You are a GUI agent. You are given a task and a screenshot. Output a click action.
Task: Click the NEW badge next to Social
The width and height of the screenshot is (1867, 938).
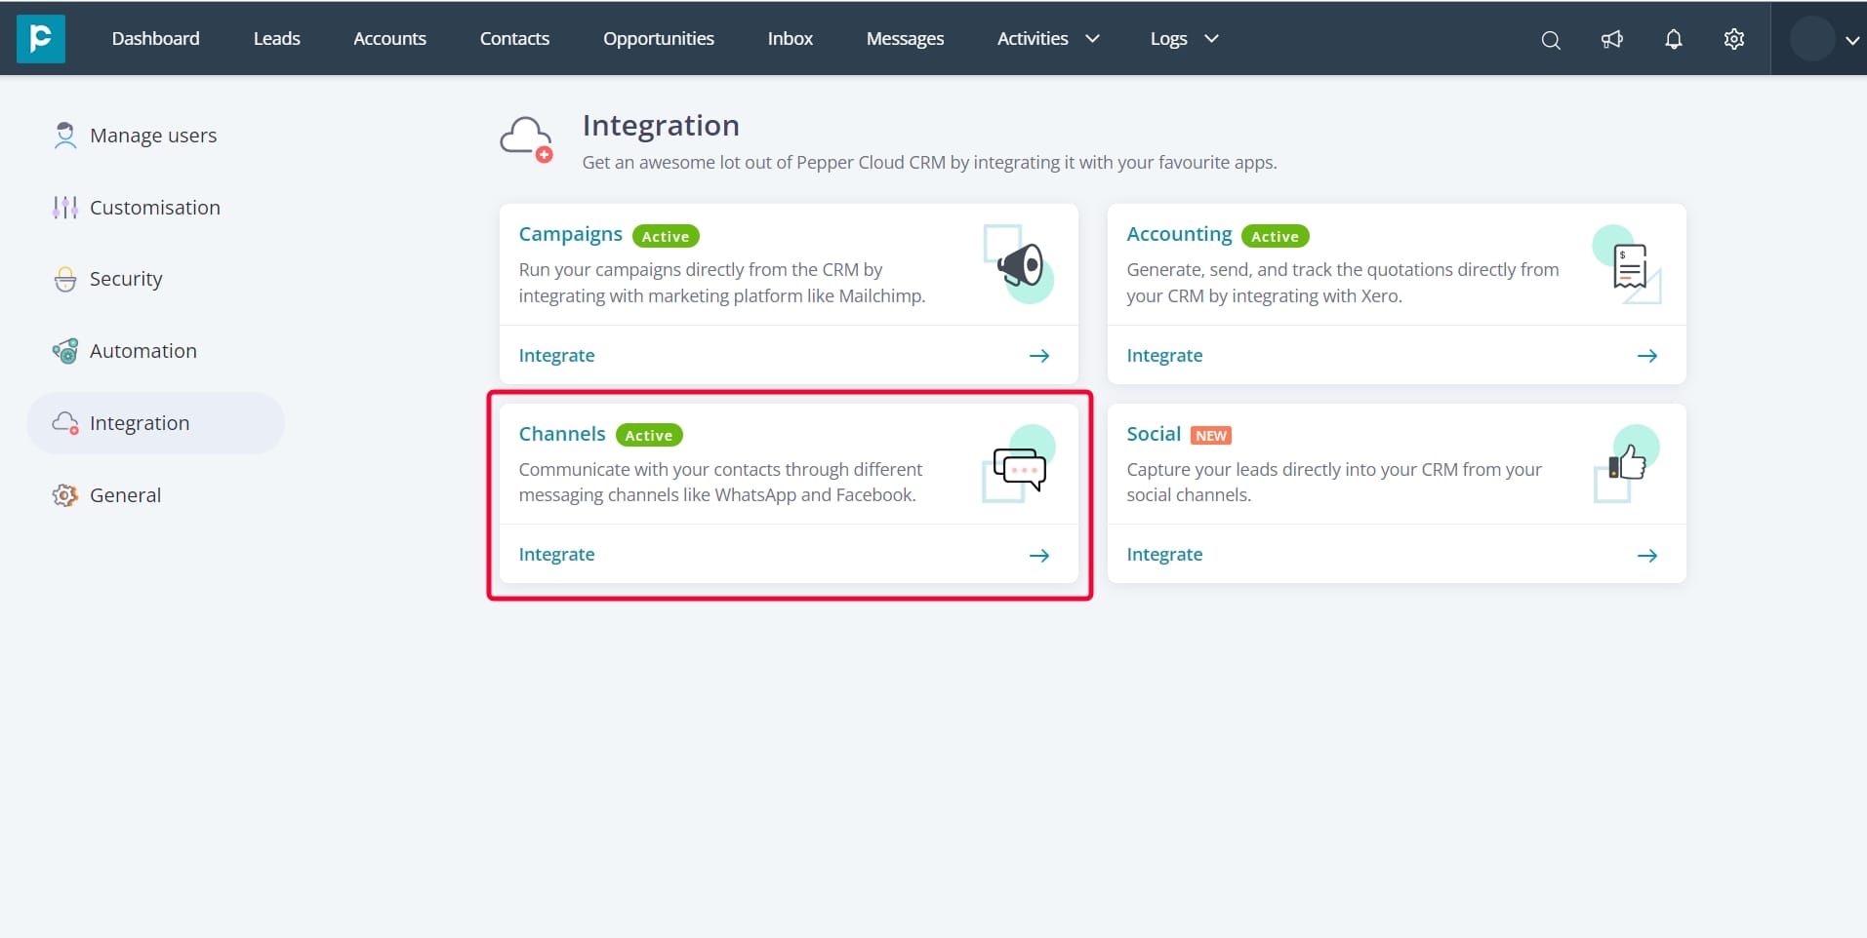[1211, 436]
